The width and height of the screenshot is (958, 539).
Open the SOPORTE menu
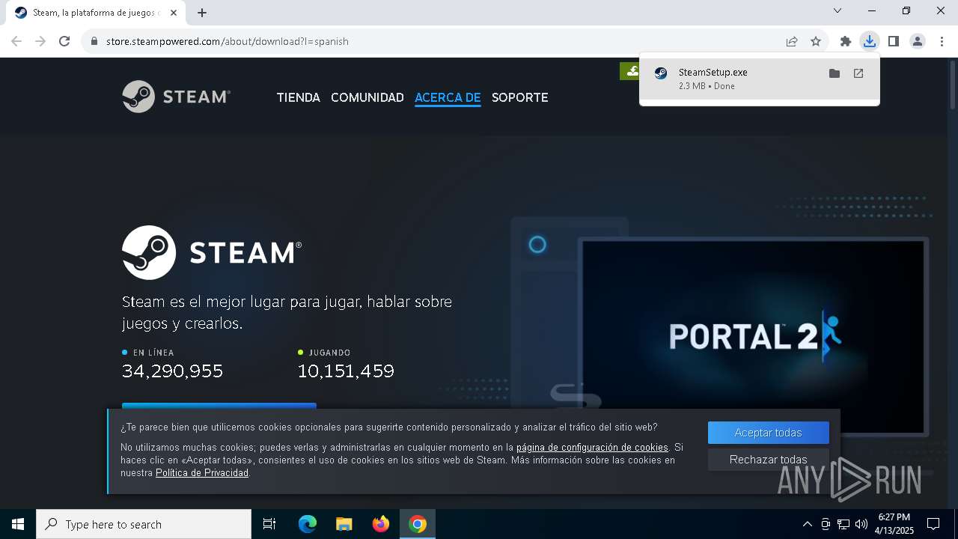click(520, 97)
